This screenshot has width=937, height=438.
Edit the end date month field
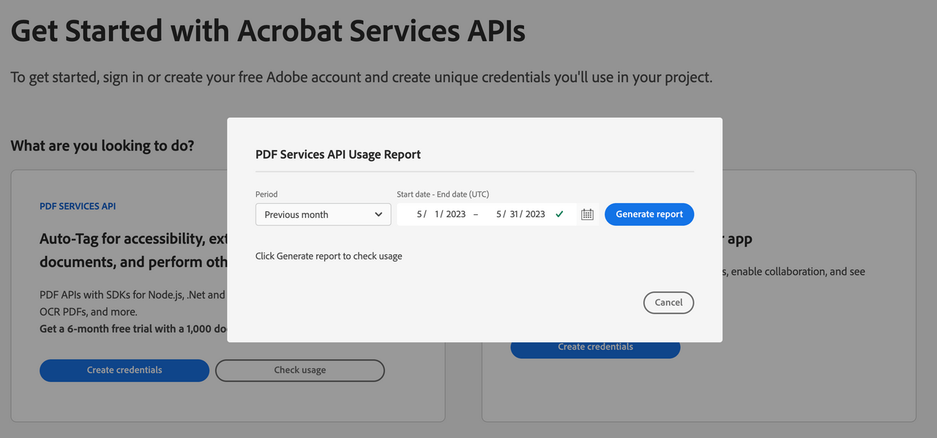coord(499,214)
